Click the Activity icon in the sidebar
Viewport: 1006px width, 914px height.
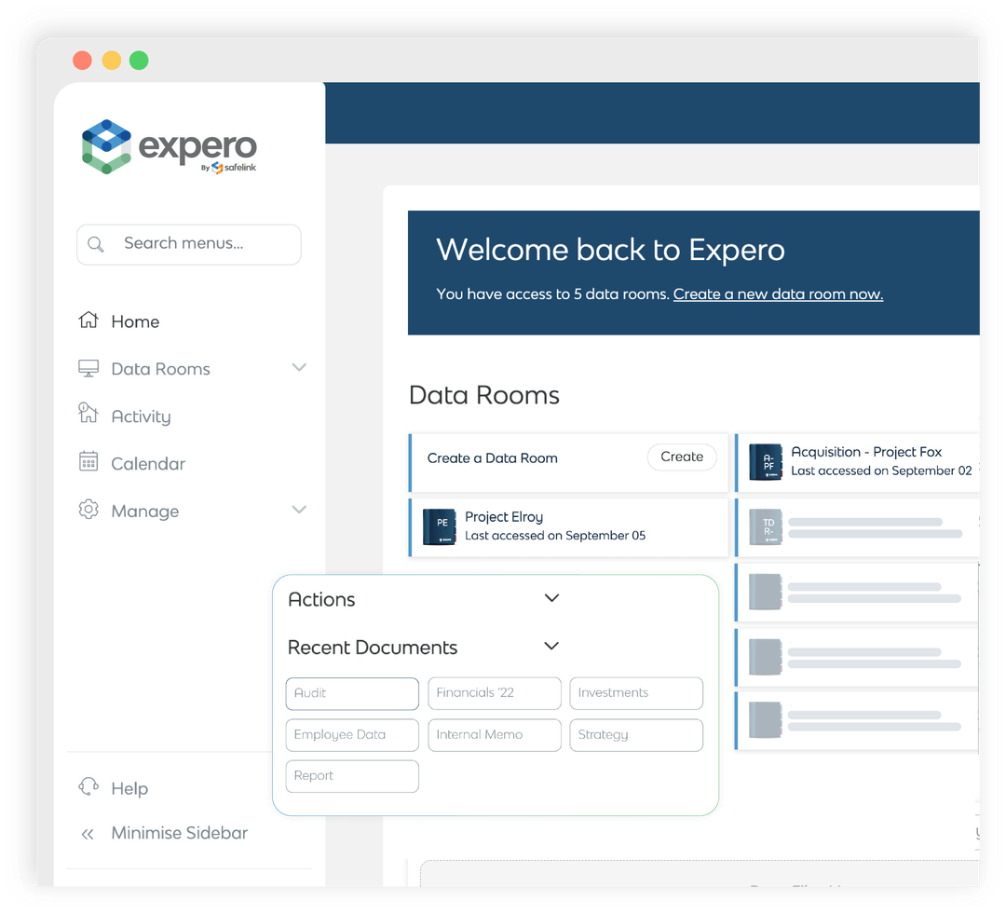click(88, 416)
